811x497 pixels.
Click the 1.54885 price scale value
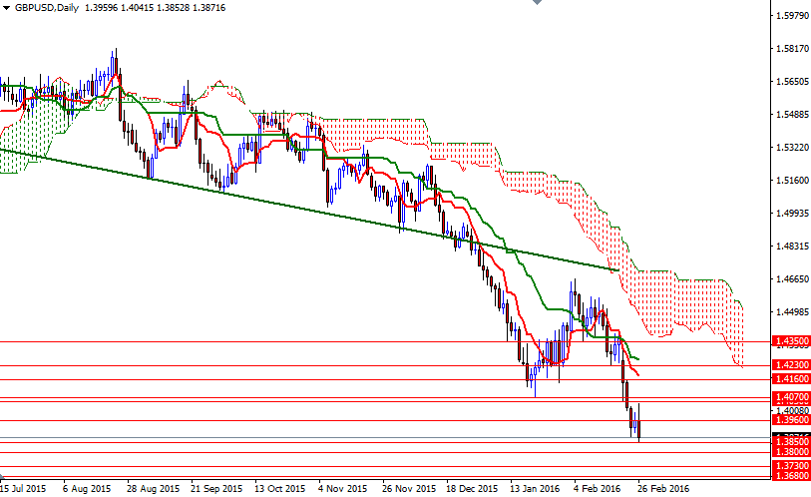click(x=792, y=115)
